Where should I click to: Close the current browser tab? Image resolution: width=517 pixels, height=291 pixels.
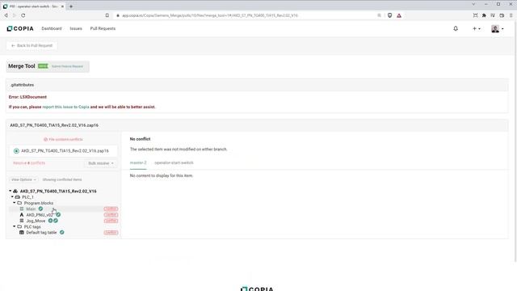(x=62, y=6)
